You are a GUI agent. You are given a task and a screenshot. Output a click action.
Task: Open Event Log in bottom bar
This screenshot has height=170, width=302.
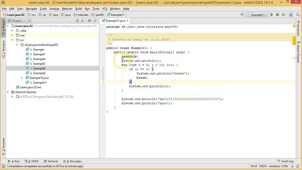click(285, 161)
